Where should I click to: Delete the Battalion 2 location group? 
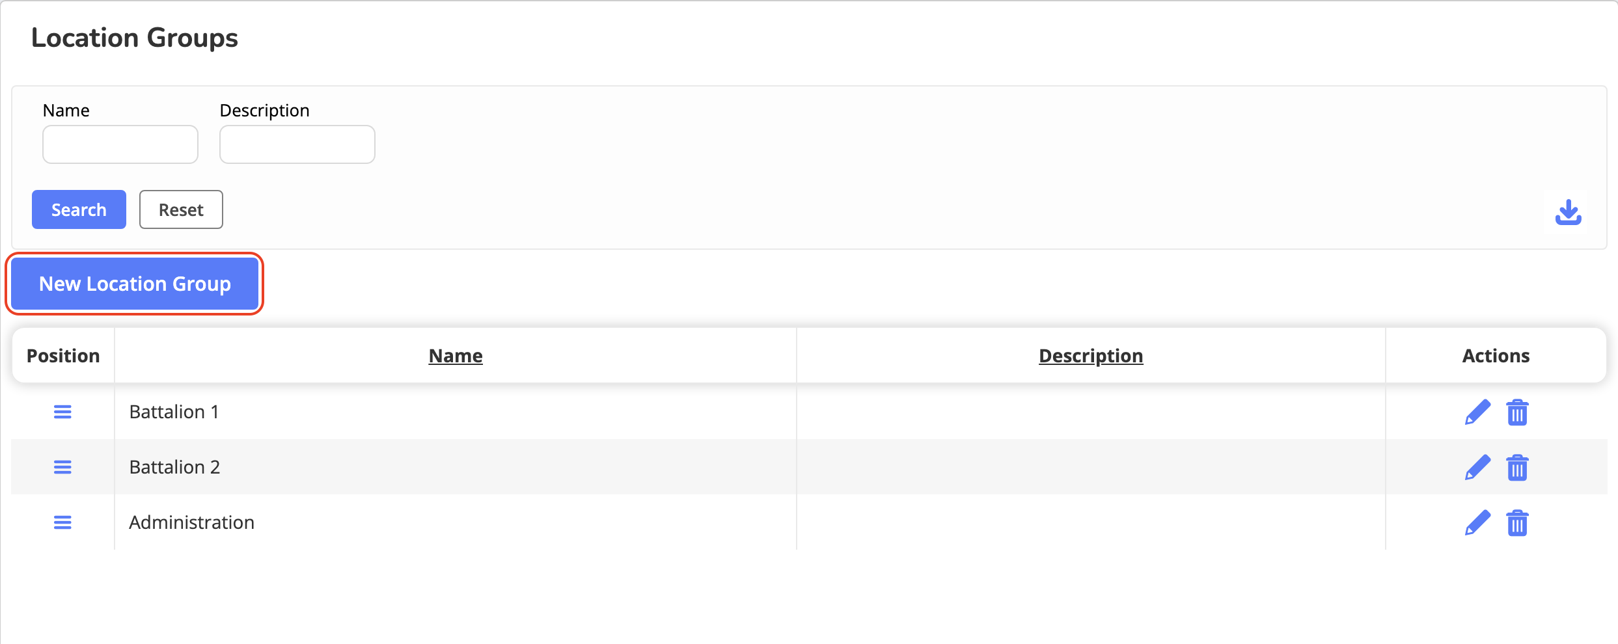[x=1517, y=468]
